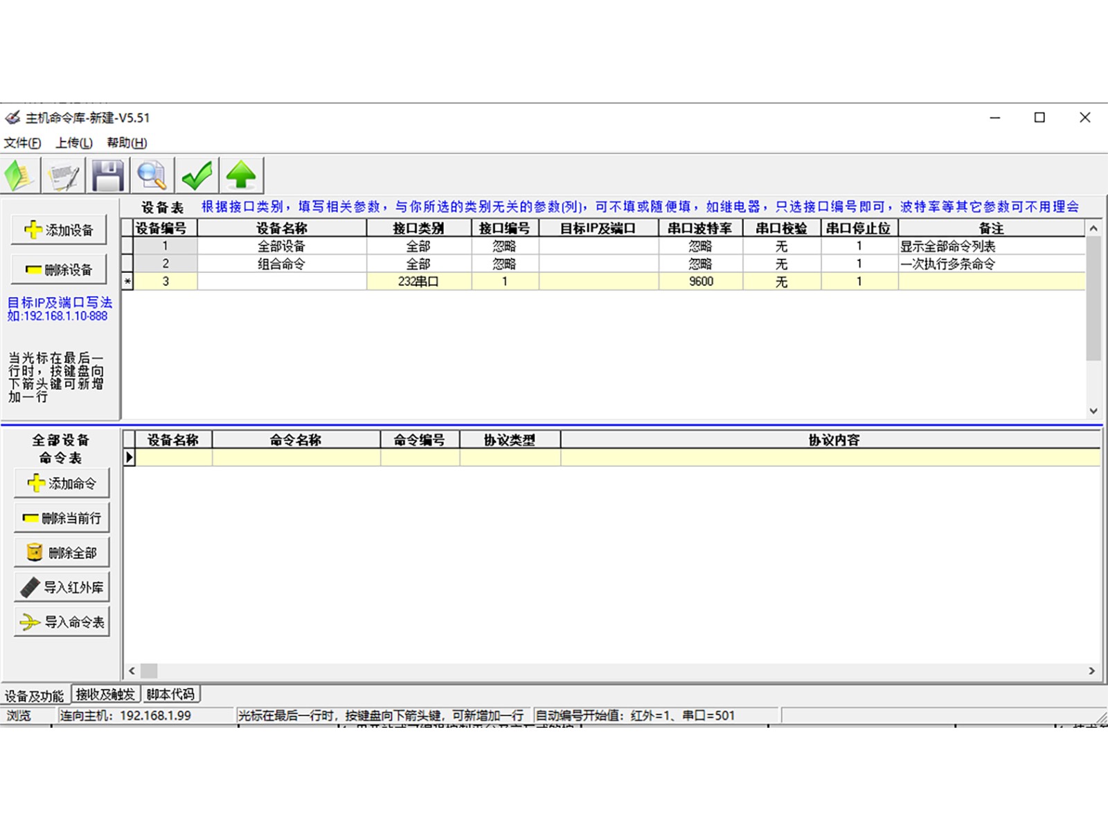Switch to the 接收及触发 tab
1108x831 pixels.
click(105, 695)
